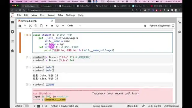Click into the class Student code cell editor

click(x=103, y=43)
